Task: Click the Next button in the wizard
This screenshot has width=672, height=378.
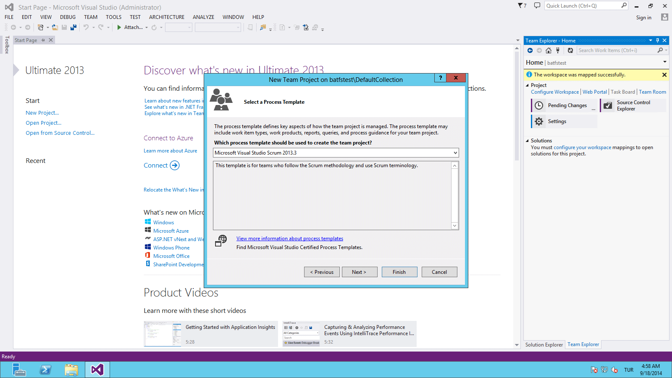Action: (x=359, y=272)
